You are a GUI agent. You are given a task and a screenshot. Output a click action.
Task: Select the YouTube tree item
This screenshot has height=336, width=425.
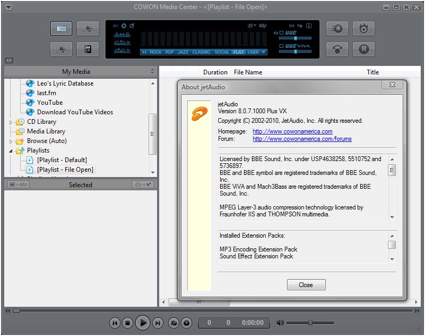pos(50,103)
